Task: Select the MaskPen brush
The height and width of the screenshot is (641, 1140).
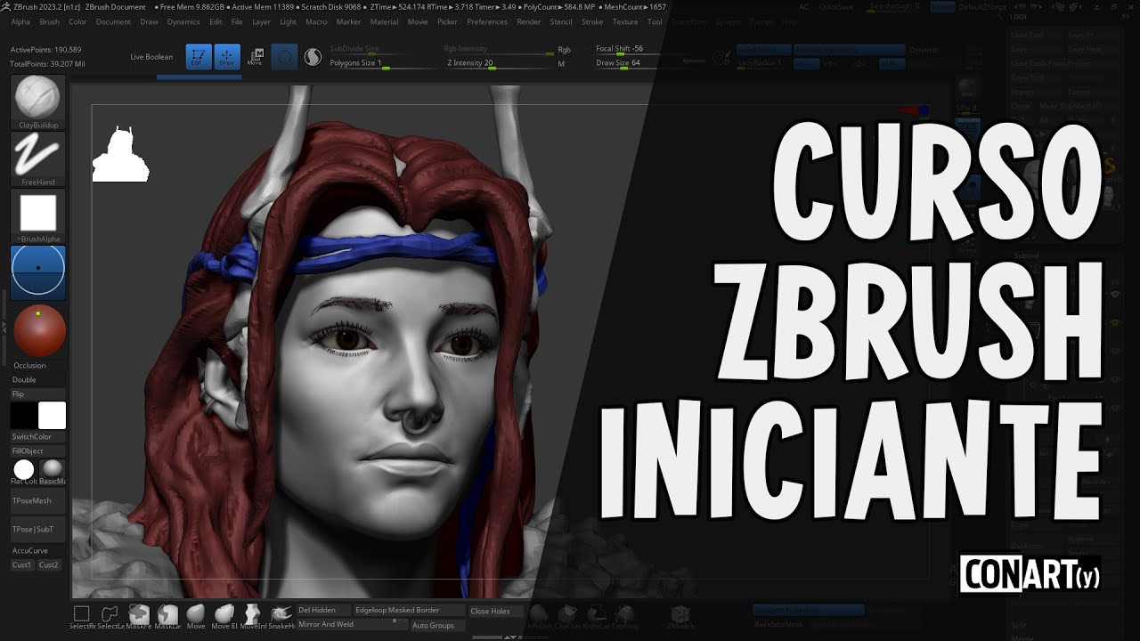Action: coord(138,616)
